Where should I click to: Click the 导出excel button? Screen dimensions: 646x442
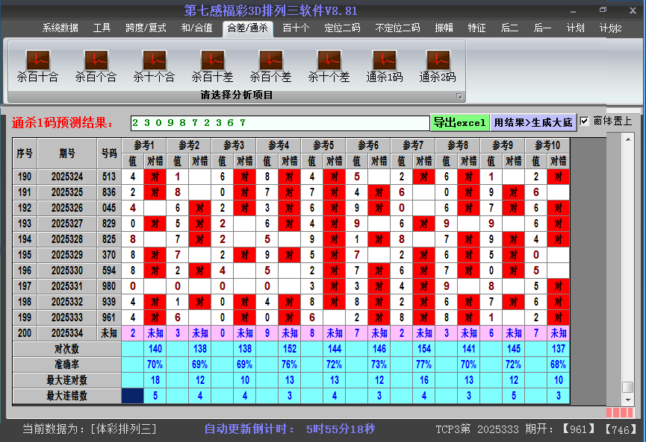(x=459, y=122)
